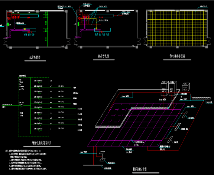
Task: Select middle parallelogram plate right of grid
Action: click(x=178, y=126)
